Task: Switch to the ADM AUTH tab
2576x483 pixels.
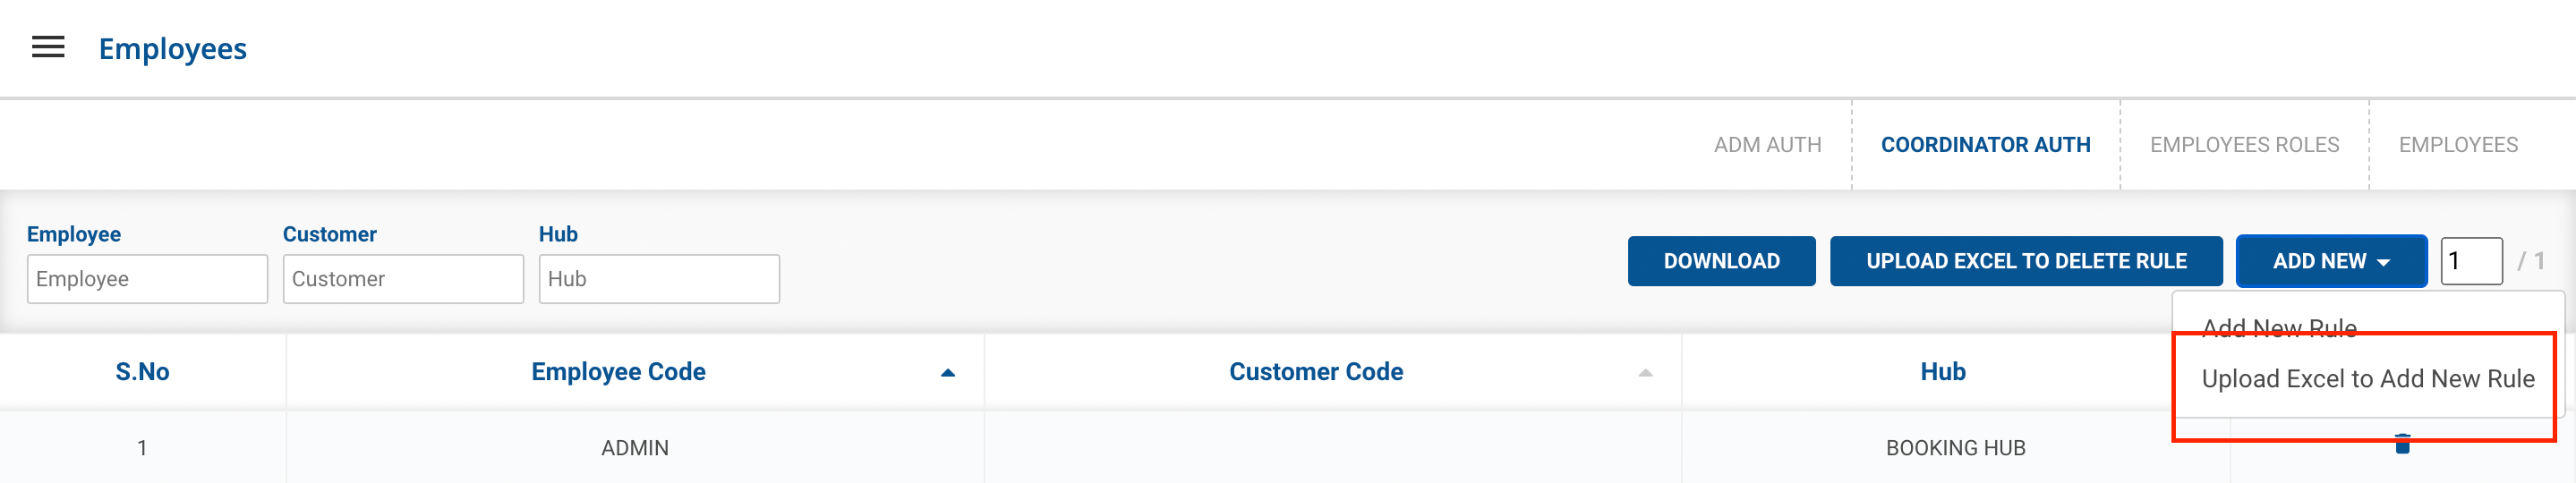Action: click(x=1767, y=145)
